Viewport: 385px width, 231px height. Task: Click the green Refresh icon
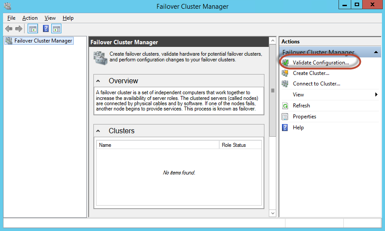285,106
